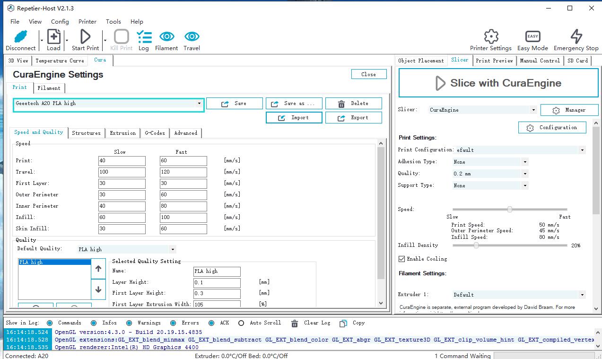The image size is (602, 359).
Task: Switch to the Print Preview tab
Action: [494, 61]
